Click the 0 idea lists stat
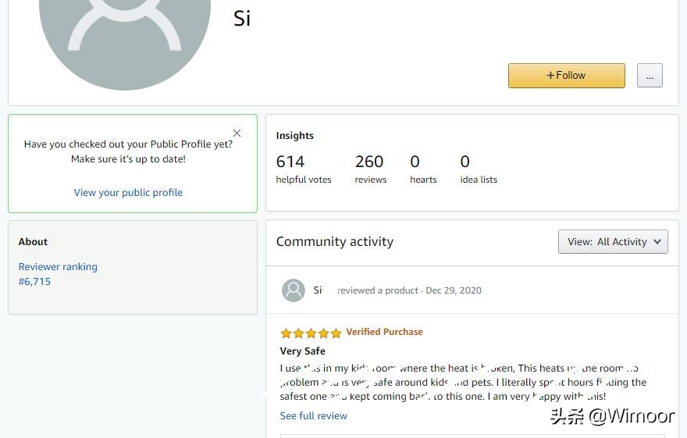687x438 pixels. click(x=479, y=169)
